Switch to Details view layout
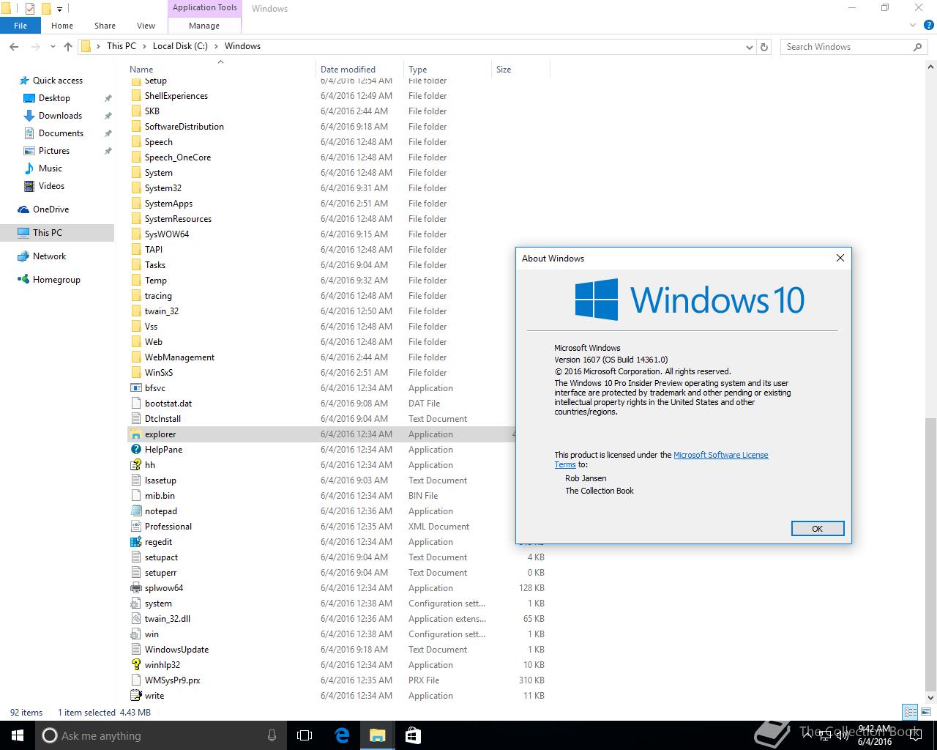The width and height of the screenshot is (937, 750). (910, 712)
